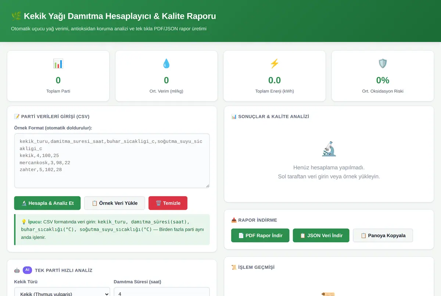Click the water droplet icon above Ort. Verim
This screenshot has width=441, height=296.
coord(166,64)
